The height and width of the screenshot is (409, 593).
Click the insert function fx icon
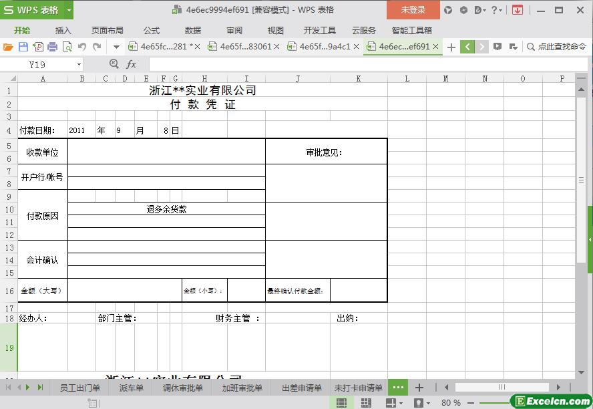click(132, 64)
